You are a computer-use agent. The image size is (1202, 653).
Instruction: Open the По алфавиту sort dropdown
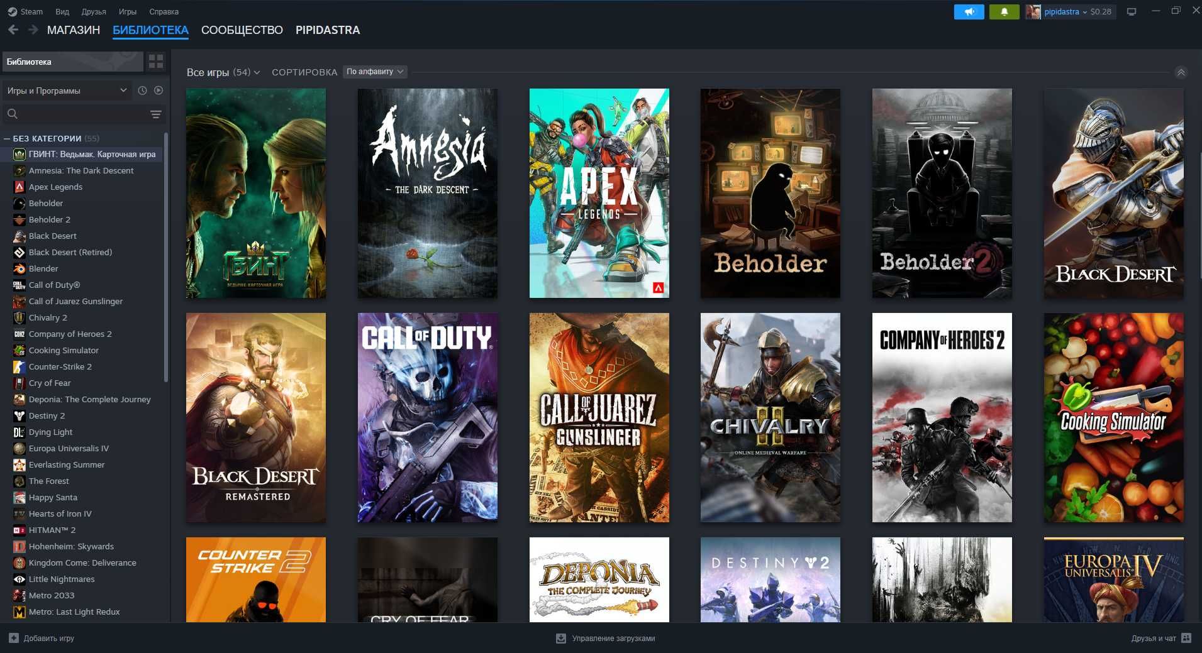coord(376,72)
